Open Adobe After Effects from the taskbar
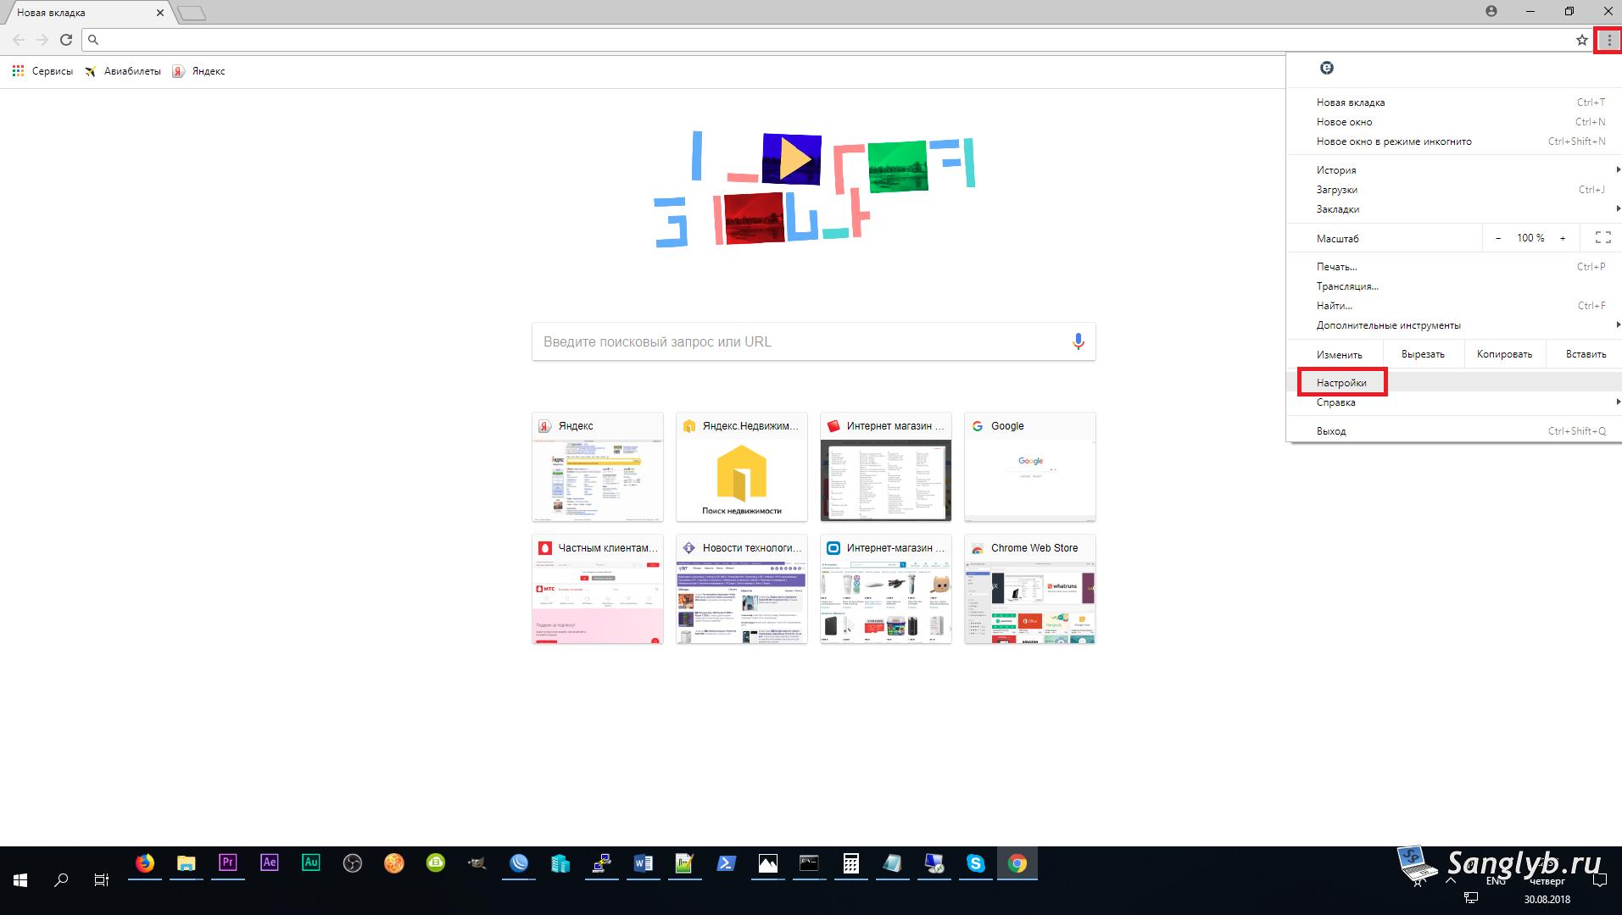 (269, 863)
